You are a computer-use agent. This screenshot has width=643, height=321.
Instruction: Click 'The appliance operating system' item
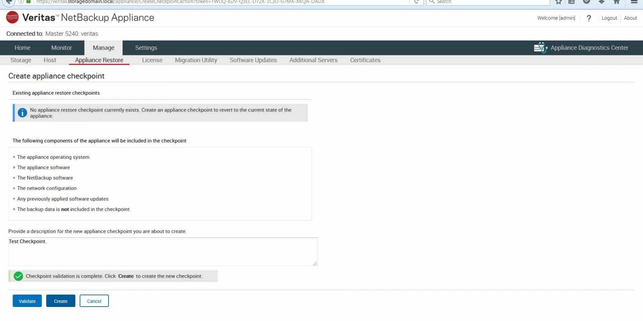tap(53, 157)
